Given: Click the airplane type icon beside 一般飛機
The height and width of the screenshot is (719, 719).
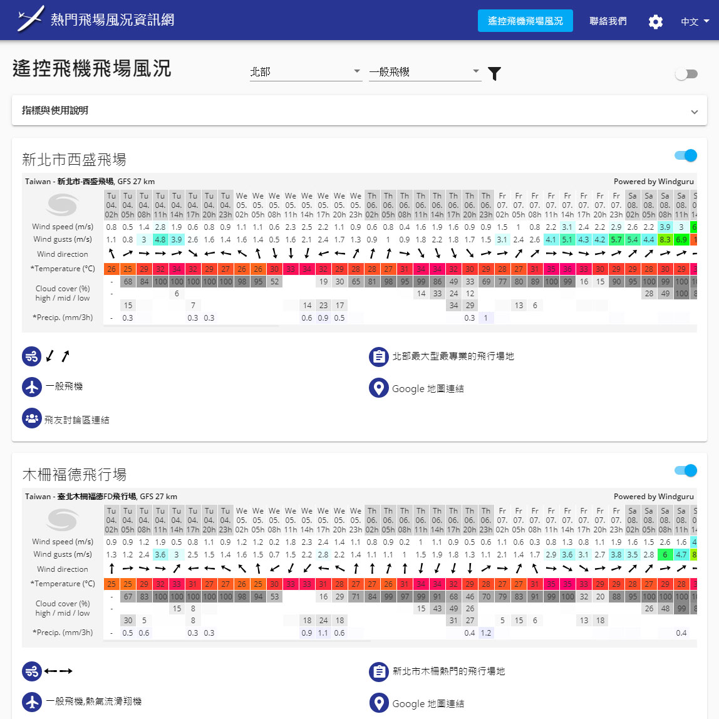Looking at the screenshot, I should tap(31, 387).
